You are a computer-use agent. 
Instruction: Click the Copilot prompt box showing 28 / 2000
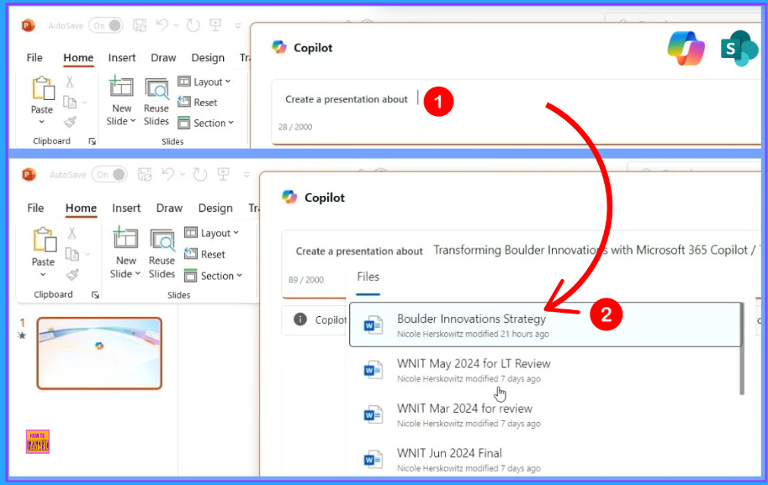tap(517, 112)
